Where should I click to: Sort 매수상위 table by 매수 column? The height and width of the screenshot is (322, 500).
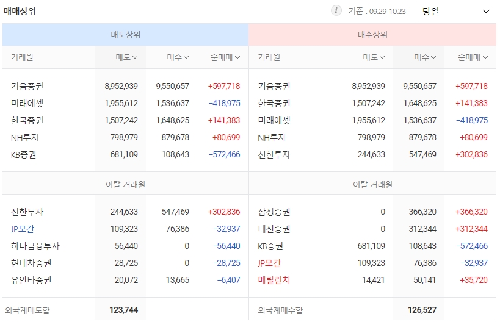point(425,57)
